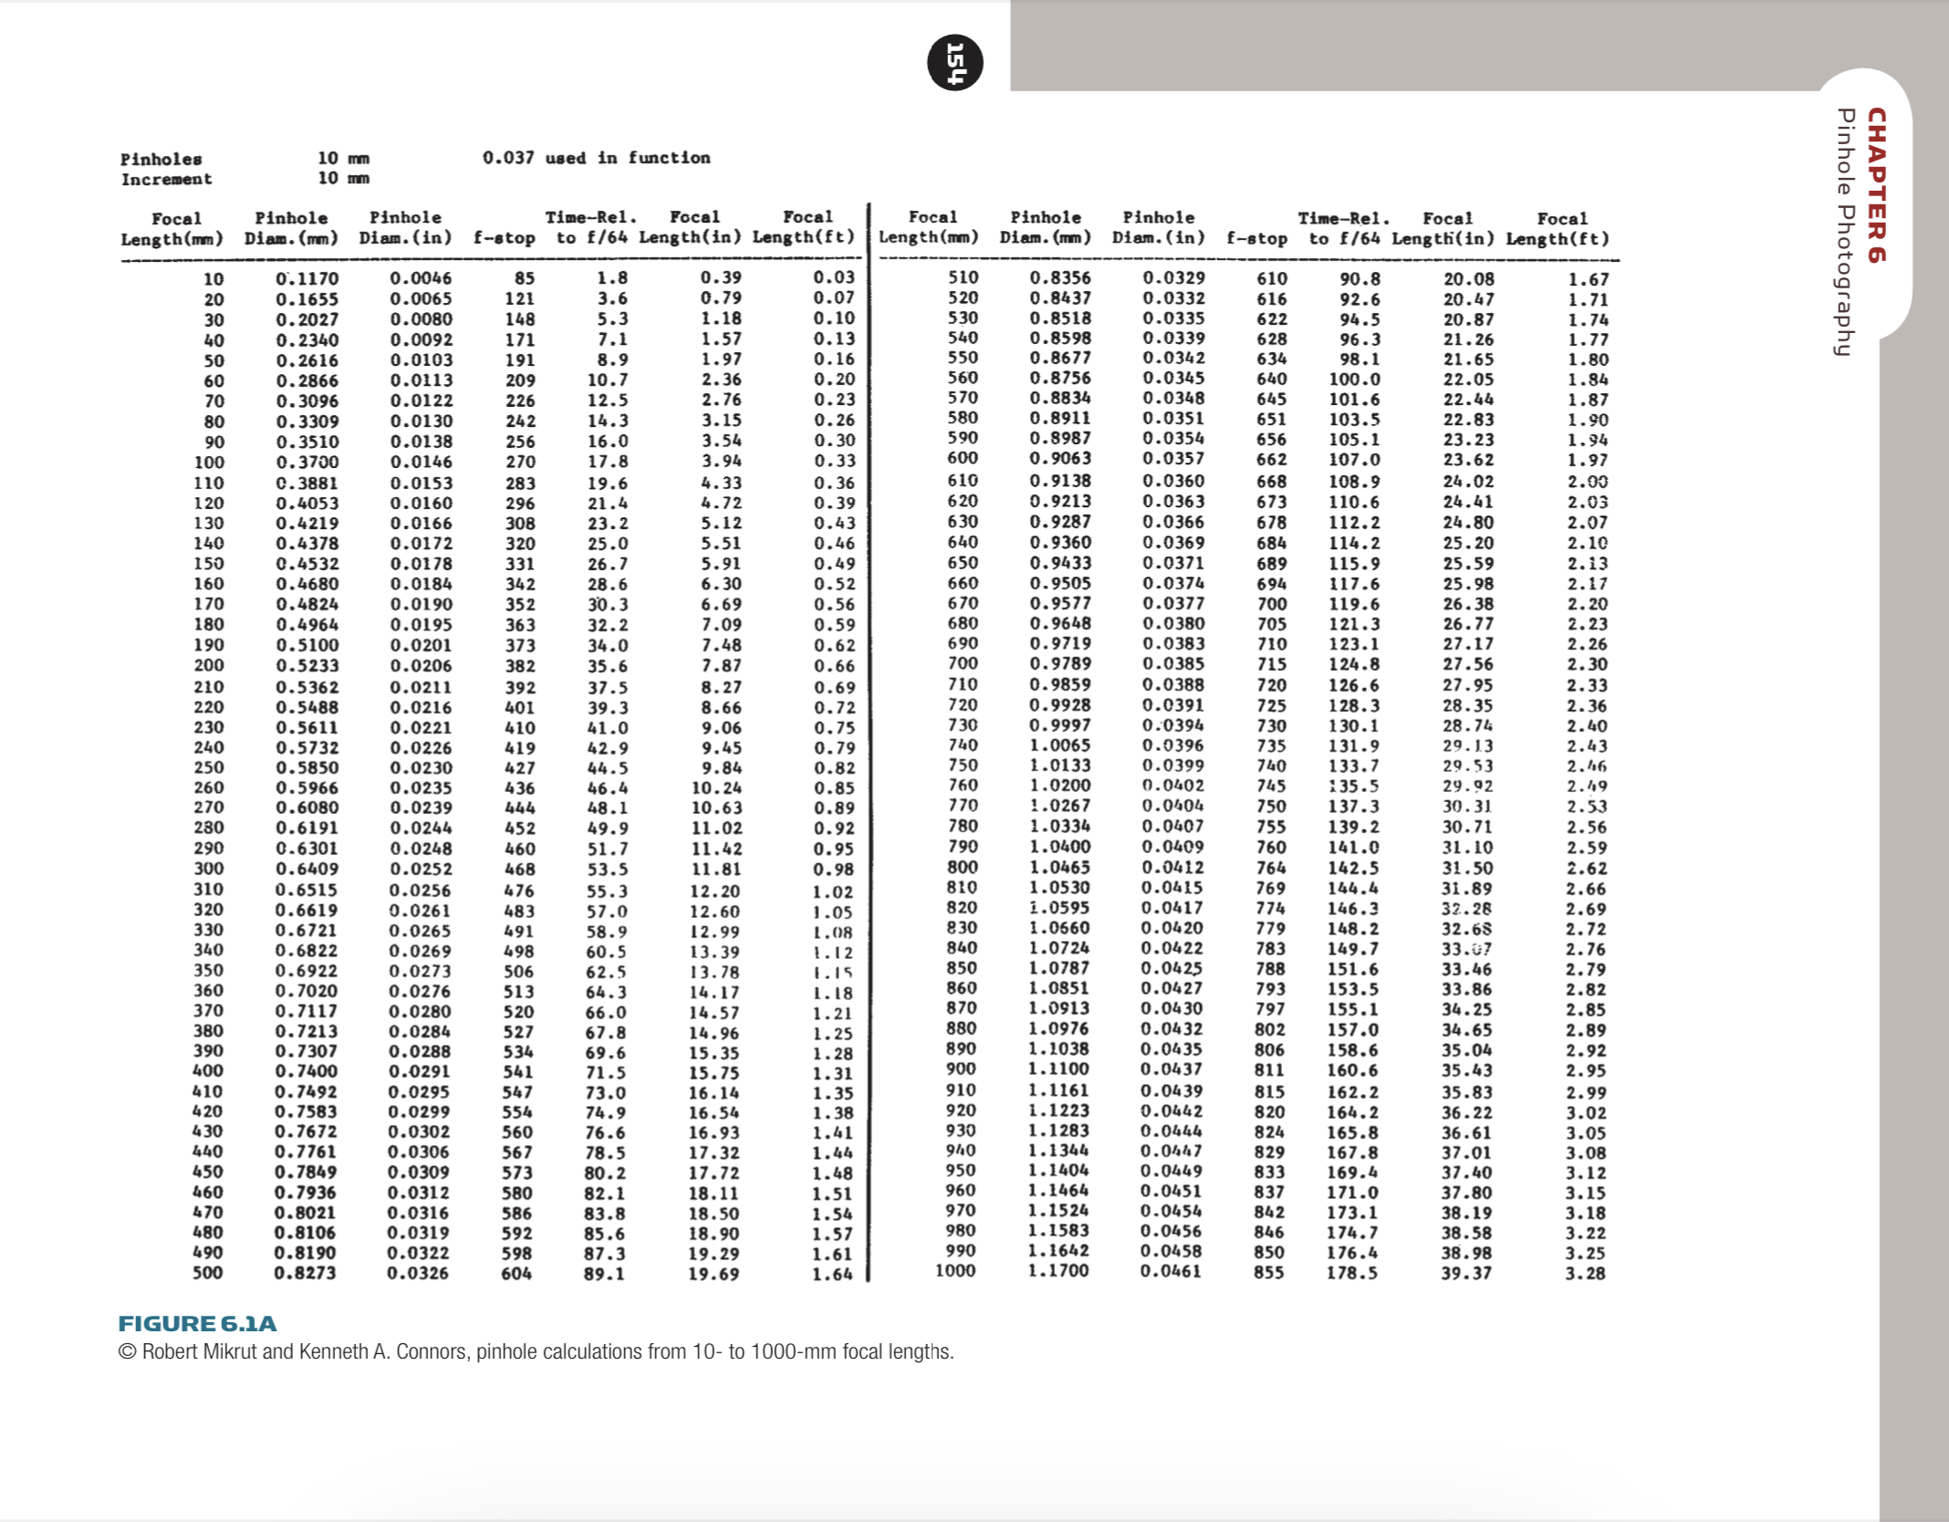Click the 1000 focal length entry
1949x1522 pixels.
pyautogui.click(x=955, y=1270)
